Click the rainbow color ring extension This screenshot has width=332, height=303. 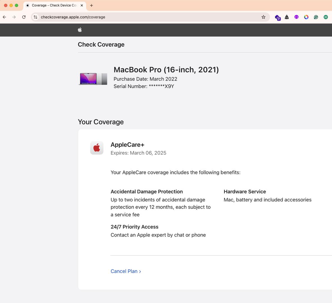(306, 17)
